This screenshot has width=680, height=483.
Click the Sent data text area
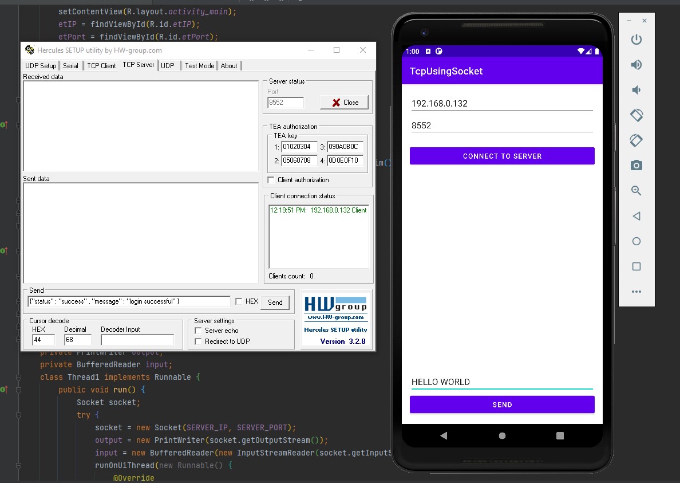point(140,233)
